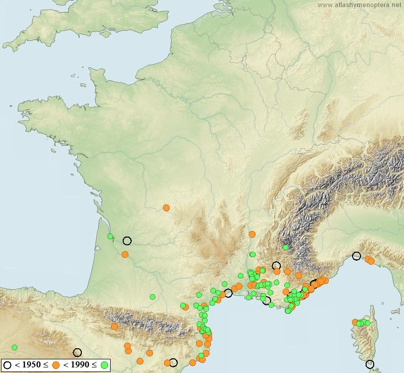The width and height of the screenshot is (404, 373).
Task: Click the isolated green marker in far western Spain
Action: [x=15, y=347]
